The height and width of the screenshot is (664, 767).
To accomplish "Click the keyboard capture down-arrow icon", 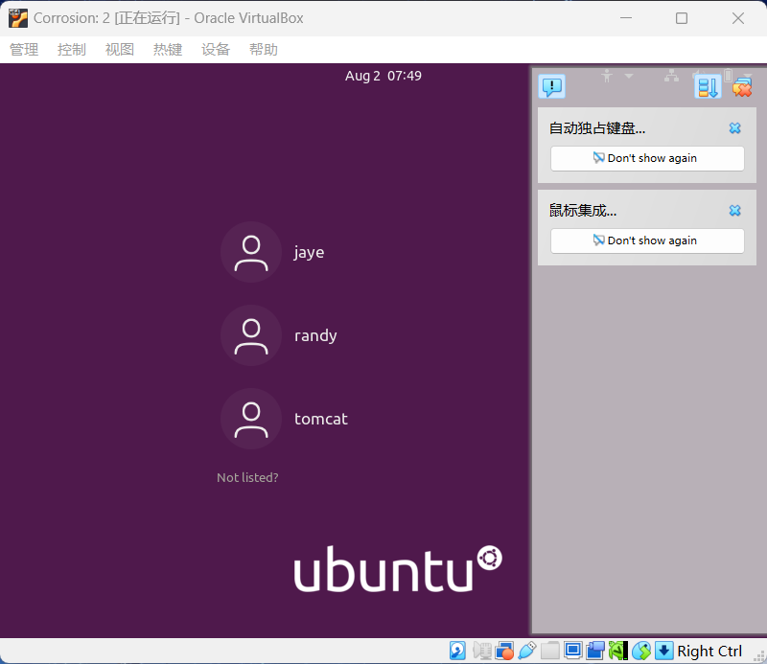I will 663,651.
